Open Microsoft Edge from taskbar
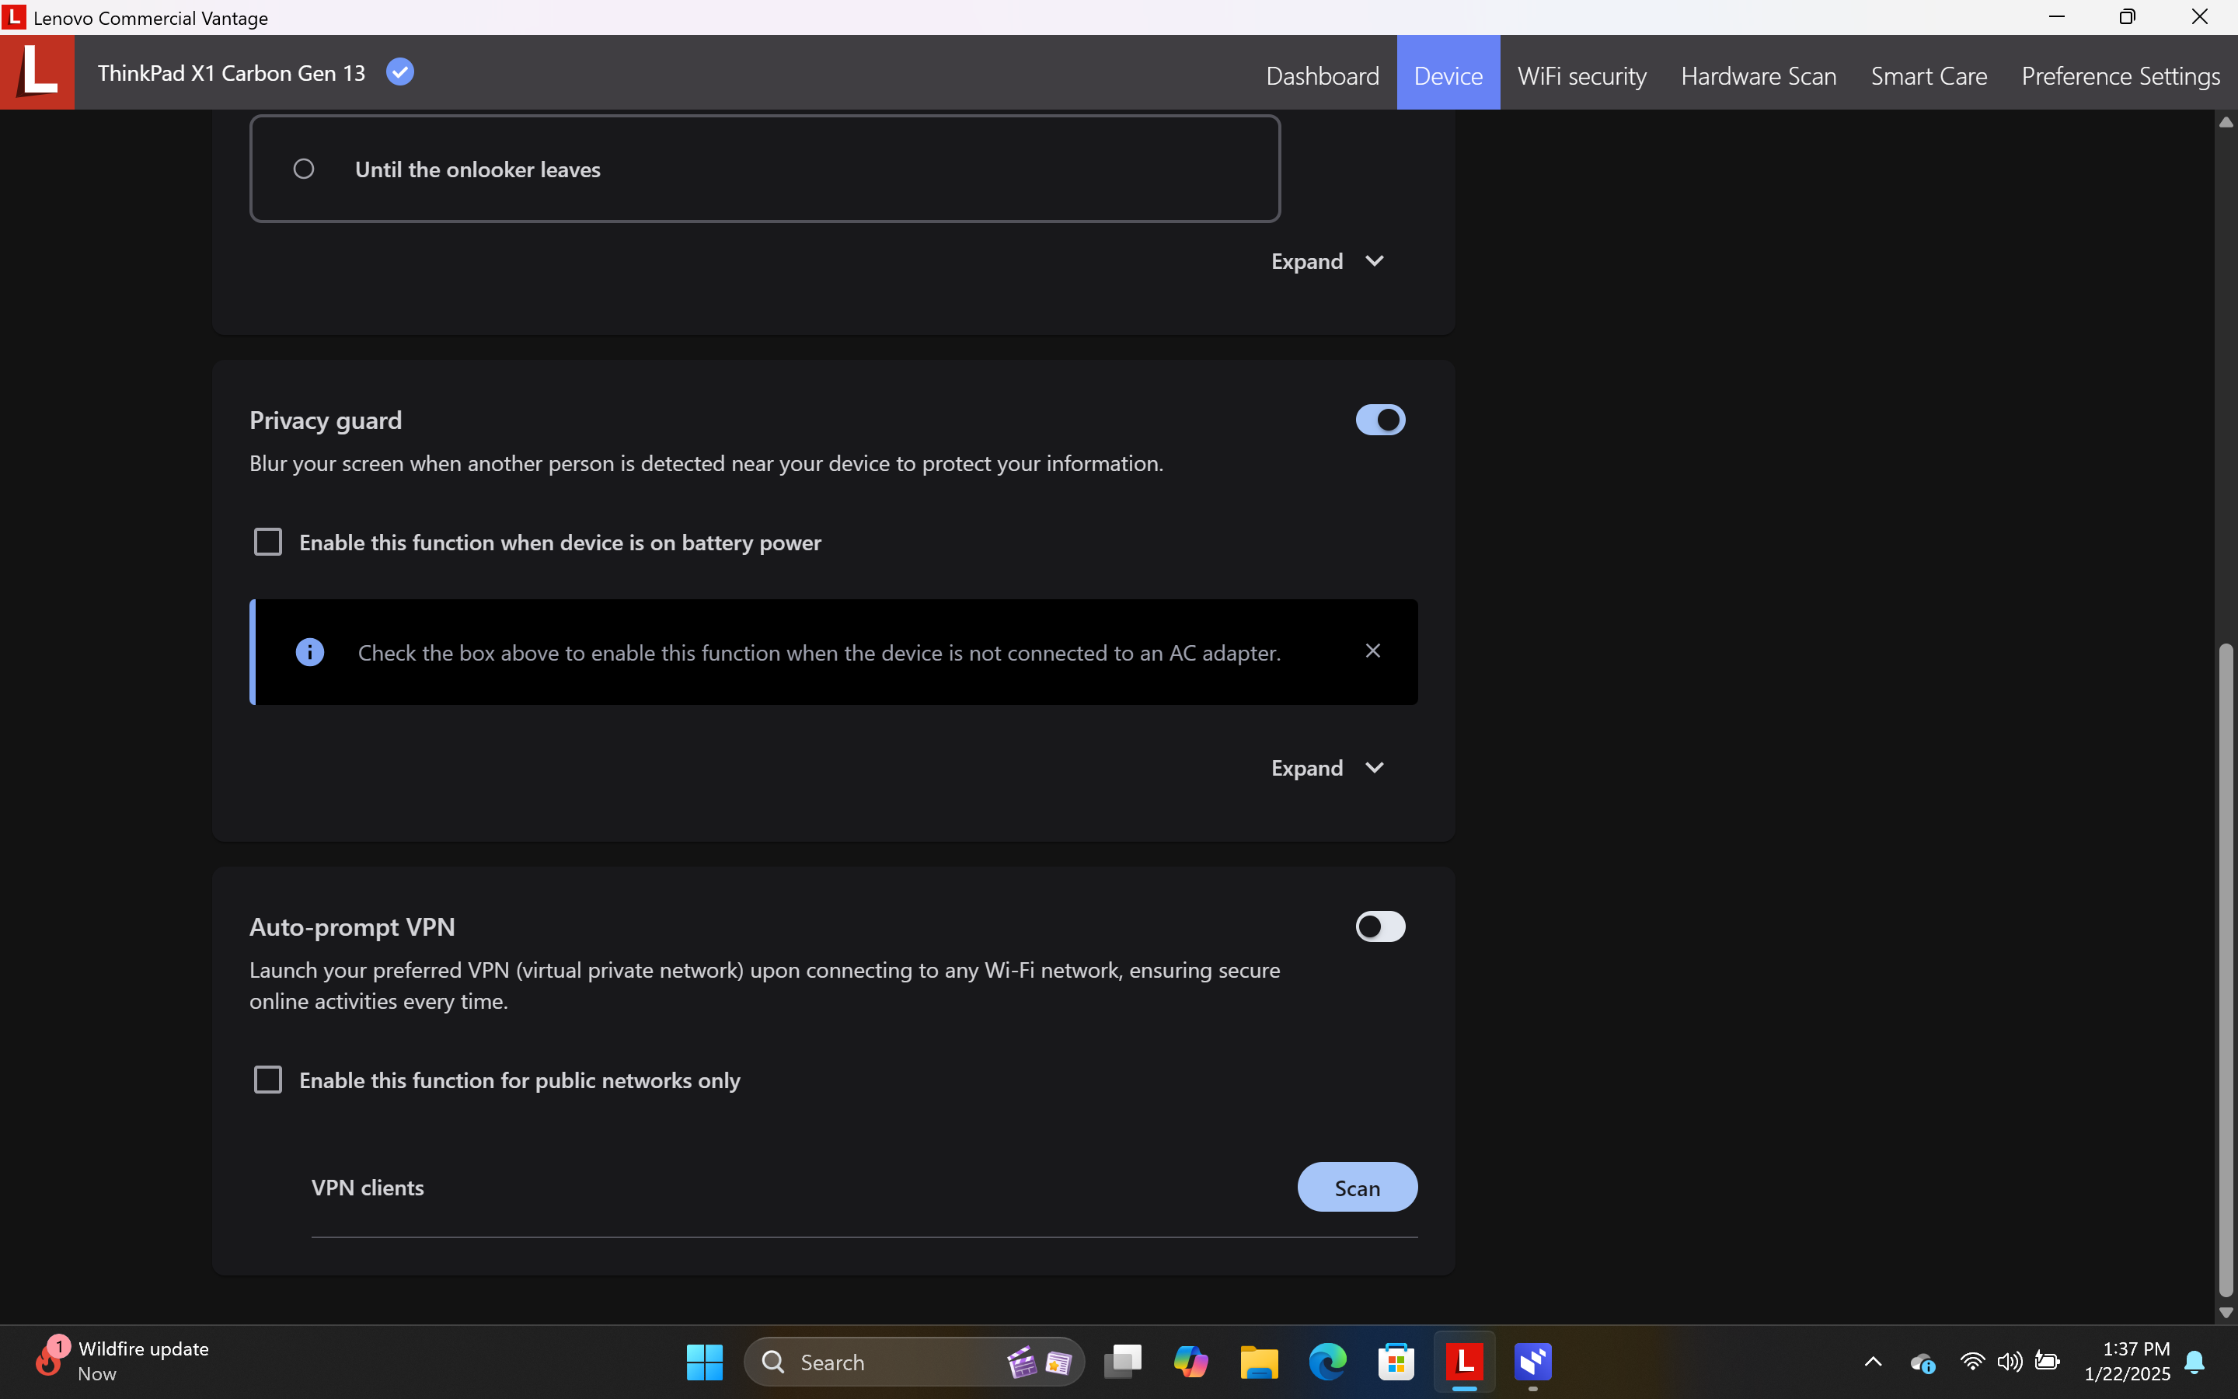The height and width of the screenshot is (1399, 2238). (1328, 1362)
